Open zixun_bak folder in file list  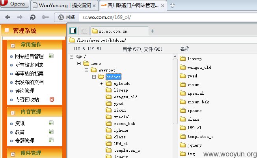[x=198, y=102]
